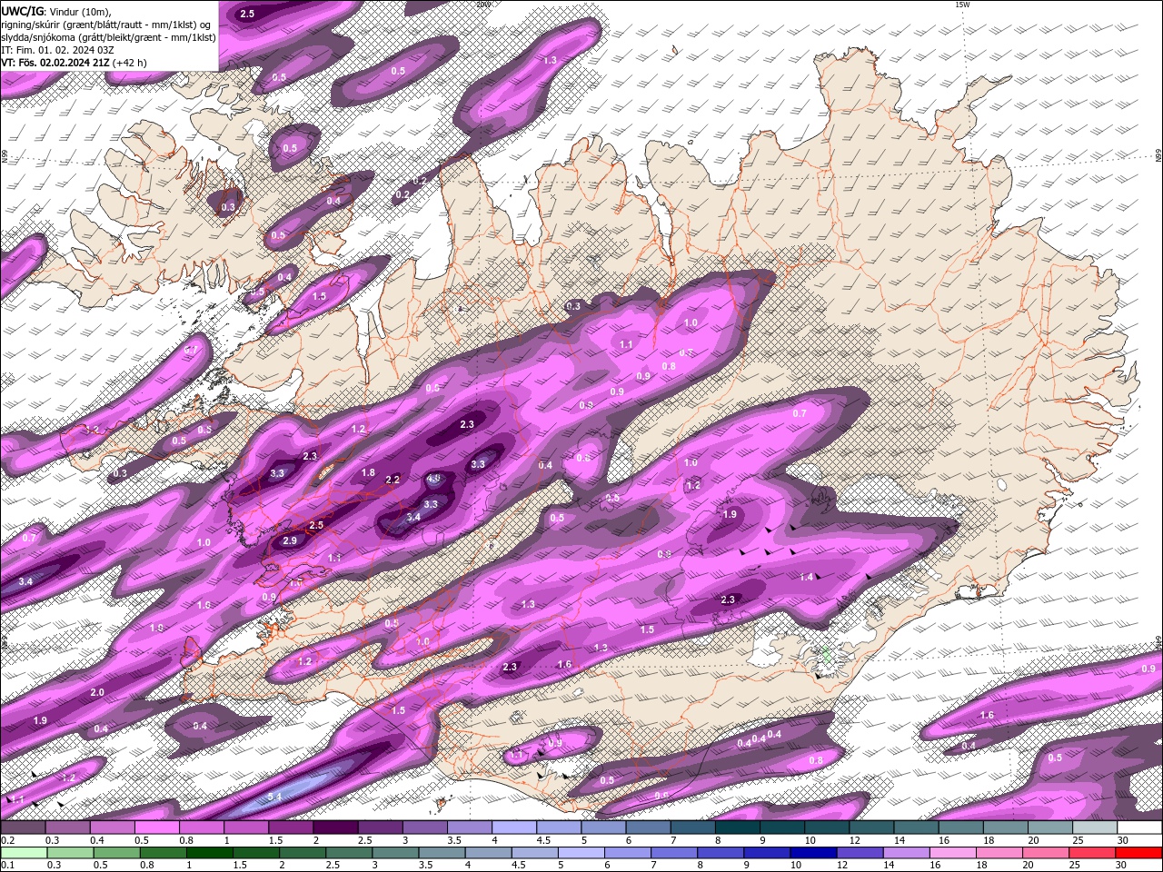Screen dimensions: 1163x872
Task: Click the dark blue swatch between 10 and 12 in rain legend
Action: (812, 853)
